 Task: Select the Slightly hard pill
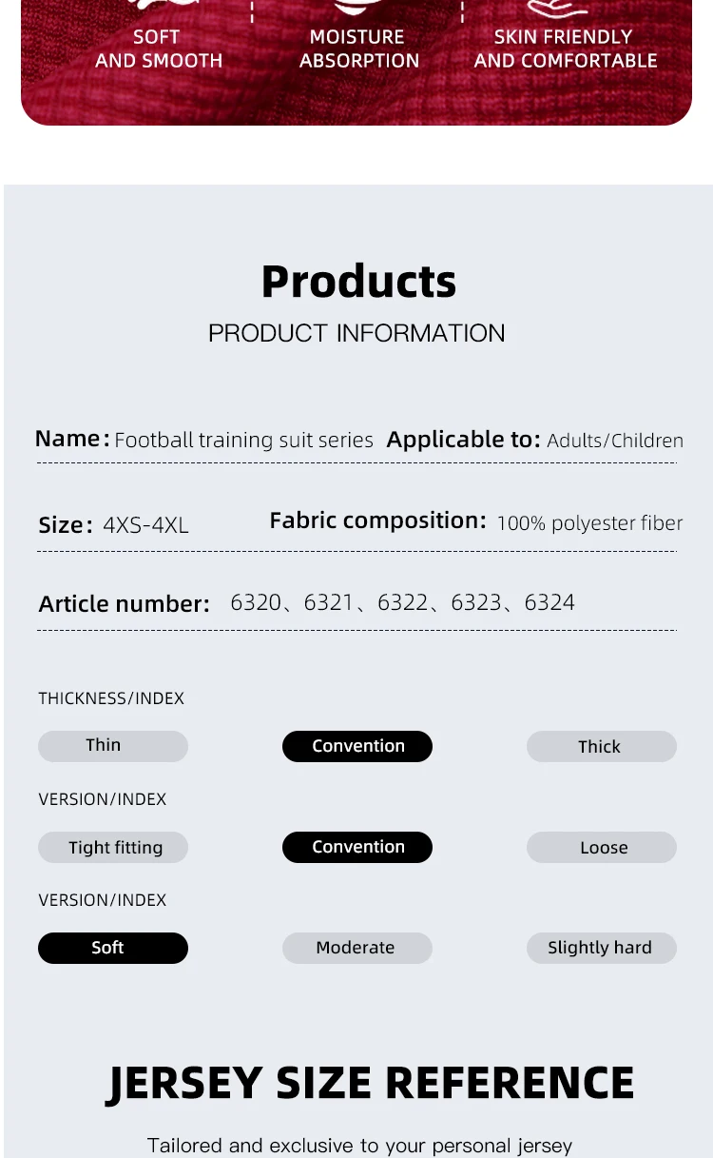(x=602, y=948)
